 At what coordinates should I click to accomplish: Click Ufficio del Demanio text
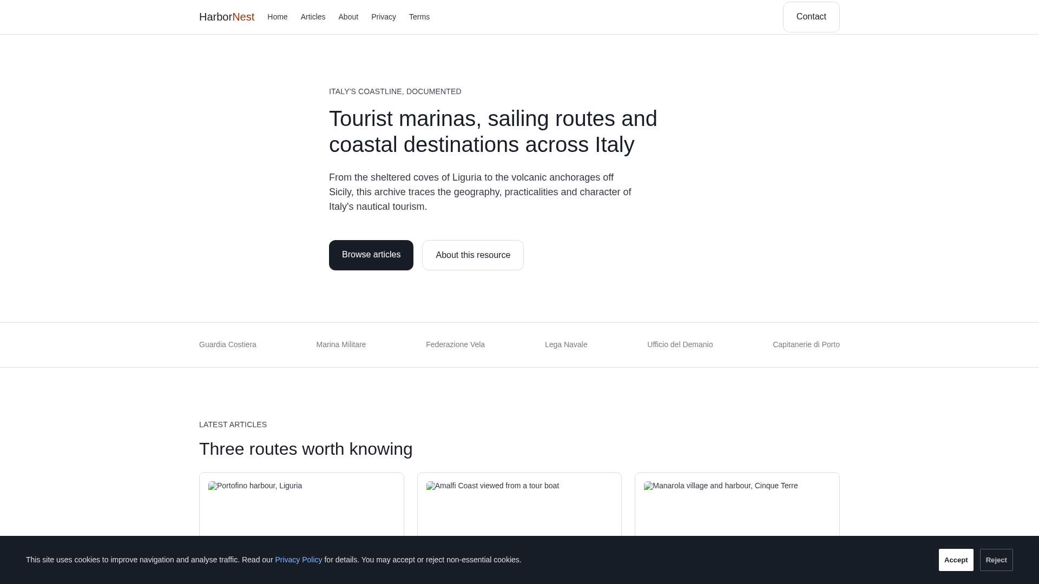click(x=680, y=344)
